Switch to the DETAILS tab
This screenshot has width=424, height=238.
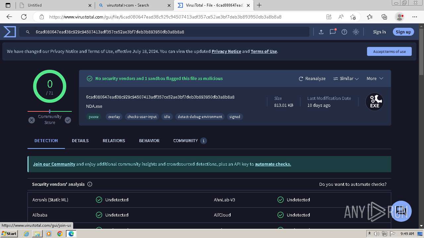click(80, 140)
